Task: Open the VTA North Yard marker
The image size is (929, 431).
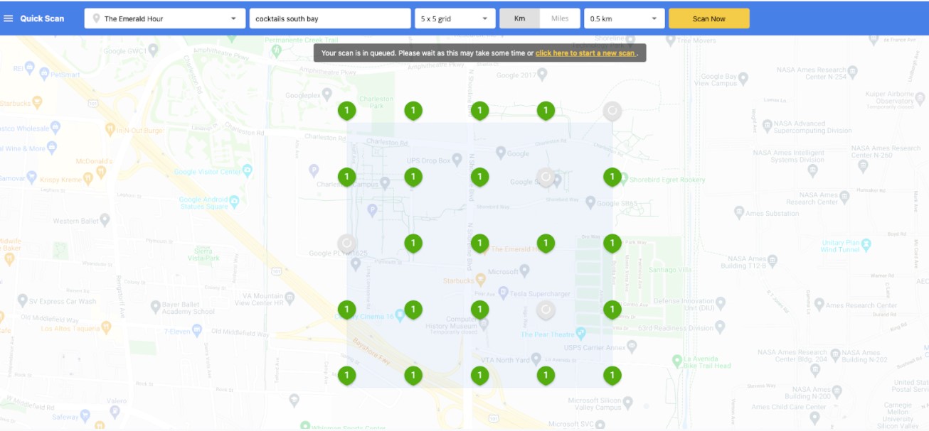Action: point(536,359)
